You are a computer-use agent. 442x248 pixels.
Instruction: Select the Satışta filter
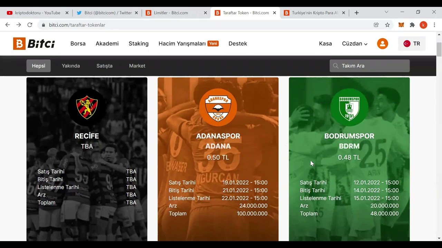pyautogui.click(x=104, y=66)
